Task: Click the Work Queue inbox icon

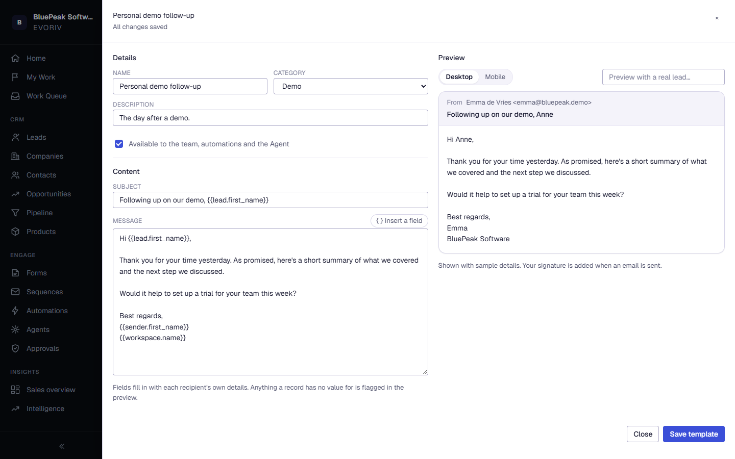Action: click(x=15, y=96)
